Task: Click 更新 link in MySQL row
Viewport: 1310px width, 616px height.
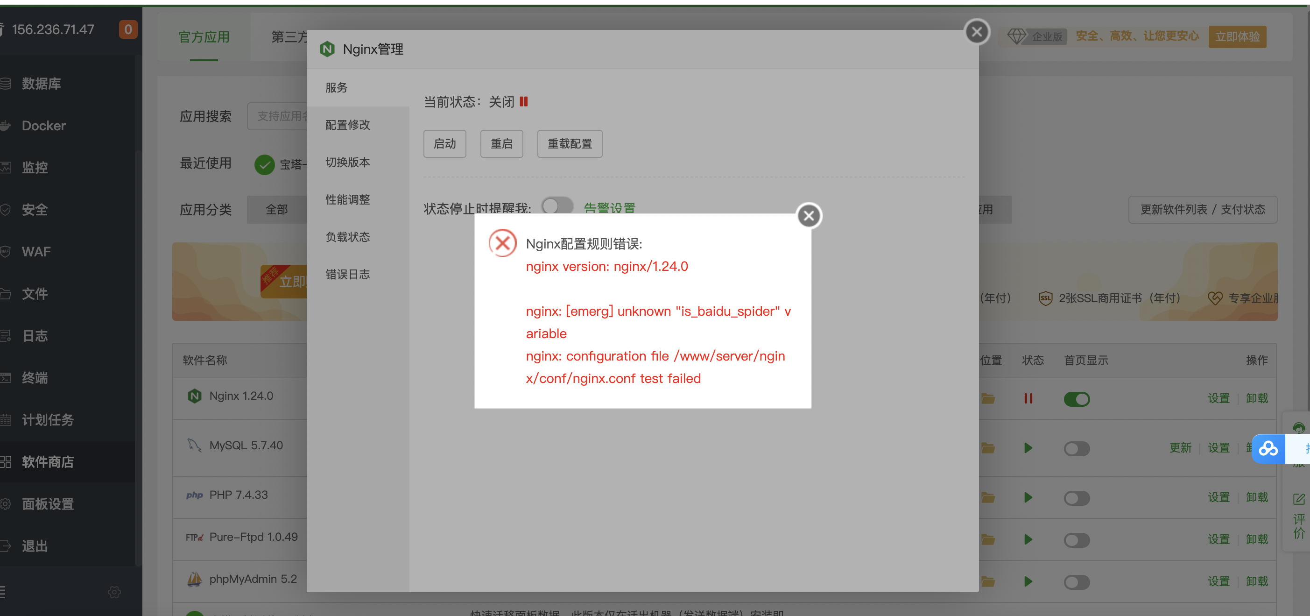Action: pyautogui.click(x=1180, y=448)
